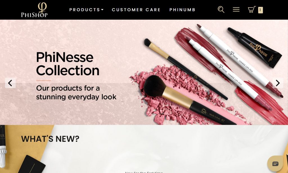Screen dimensions: 288x173
Task: Open the Customer Care page
Action: tap(136, 10)
